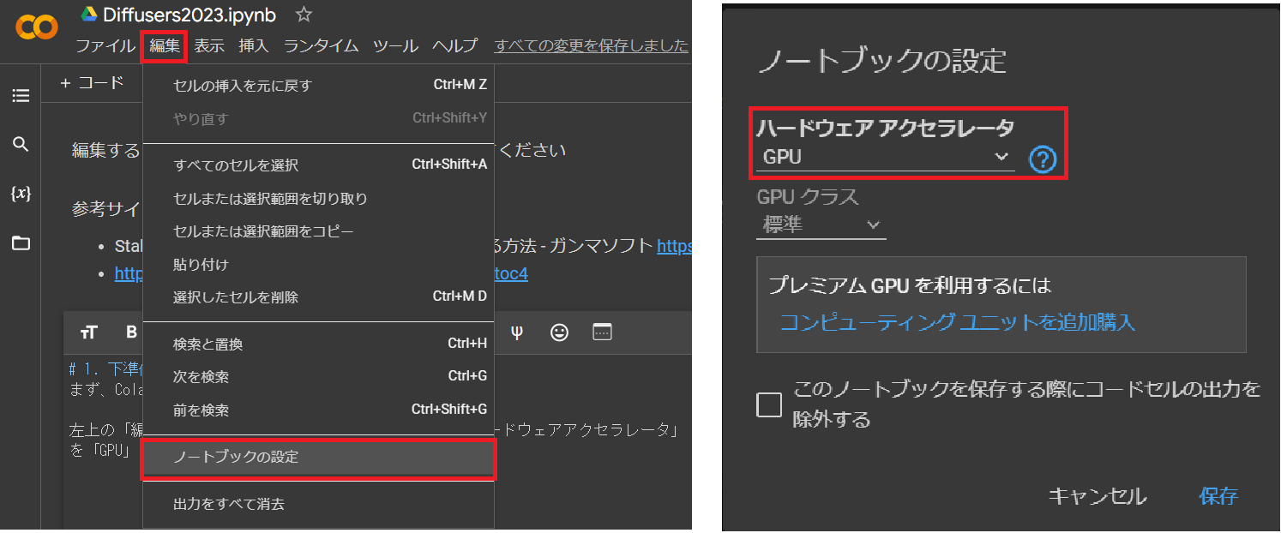This screenshot has width=1281, height=533.
Task: Open the table of contents sidebar
Action: 21,95
